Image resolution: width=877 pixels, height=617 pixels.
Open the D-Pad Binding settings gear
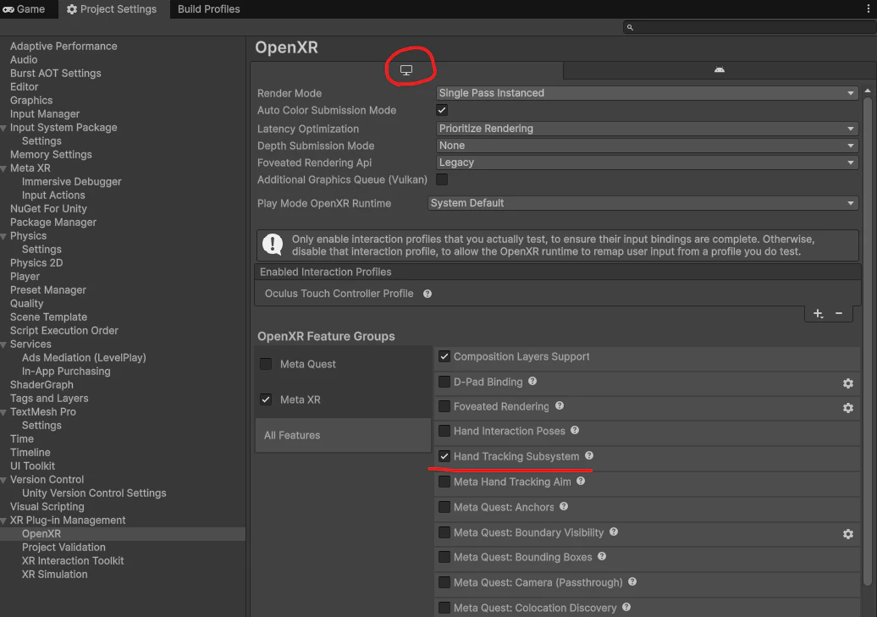(848, 383)
